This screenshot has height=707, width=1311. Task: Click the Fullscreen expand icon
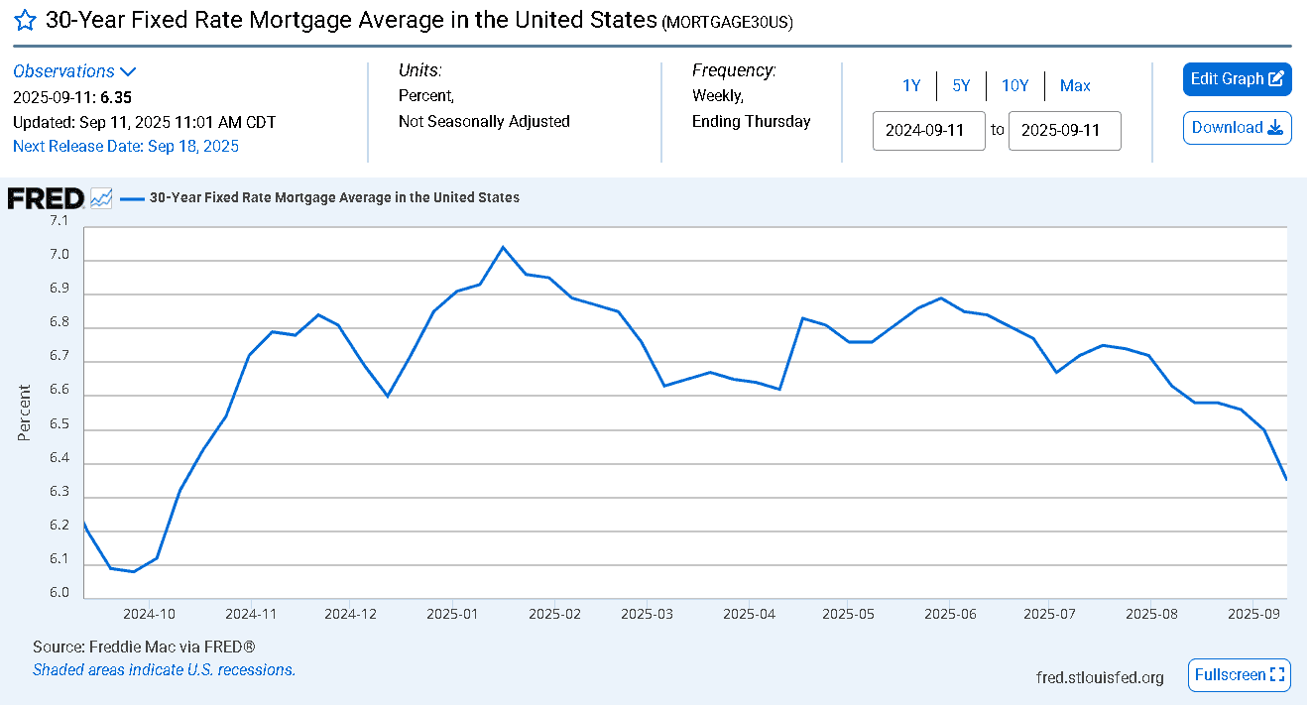pos(1277,675)
